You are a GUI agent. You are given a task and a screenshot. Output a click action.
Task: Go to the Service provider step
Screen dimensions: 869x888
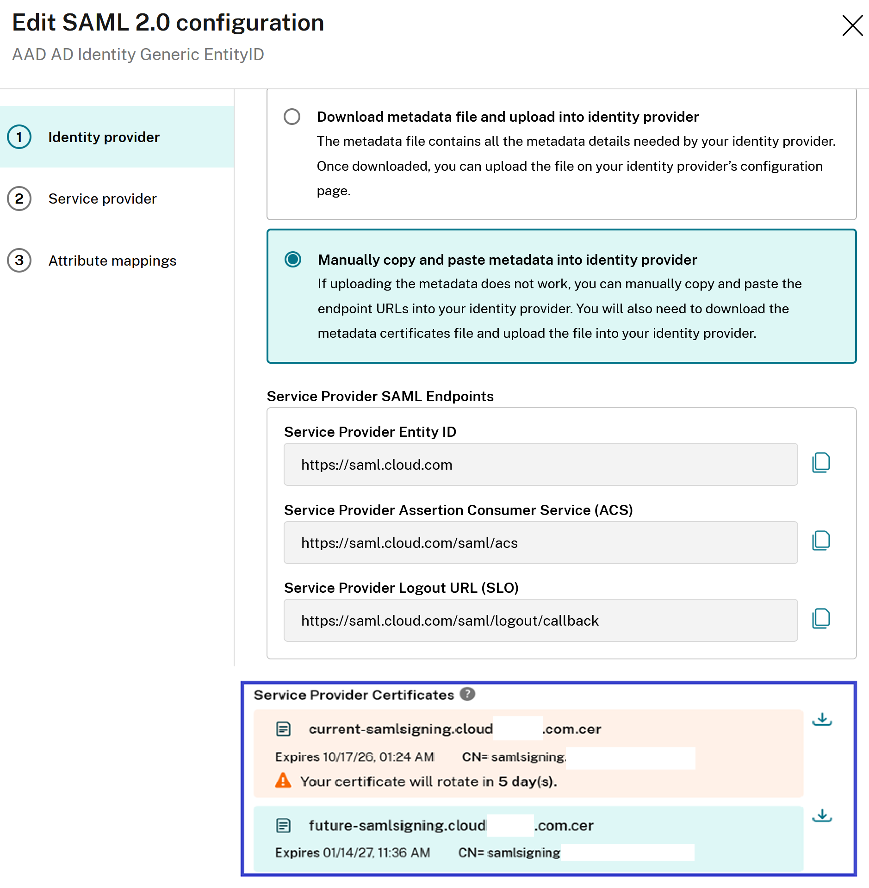[102, 199]
